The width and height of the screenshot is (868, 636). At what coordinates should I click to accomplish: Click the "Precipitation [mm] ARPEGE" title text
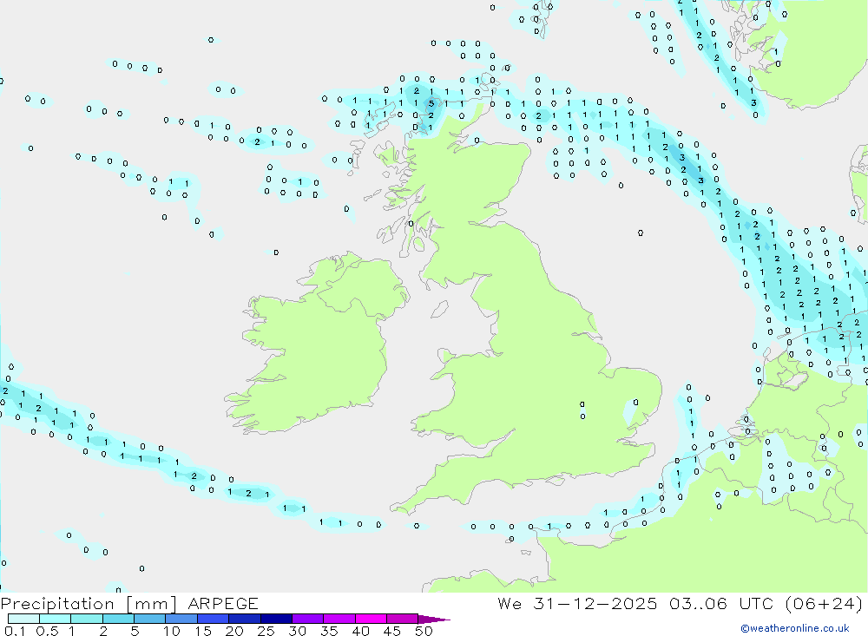(129, 604)
